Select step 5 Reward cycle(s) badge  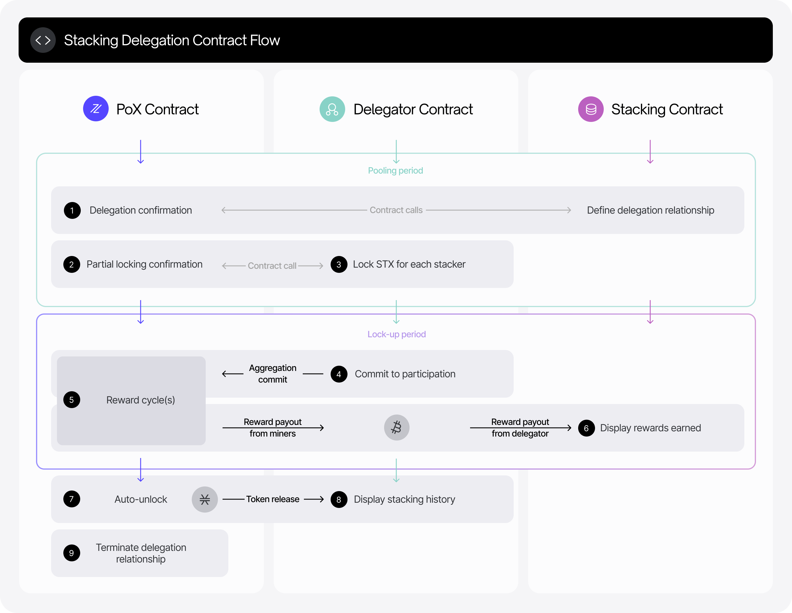tap(72, 400)
